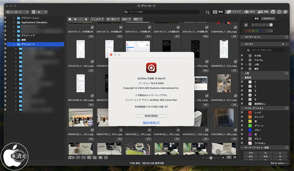Open Media (メディア) mode
The image size is (294, 171).
click(233, 12)
